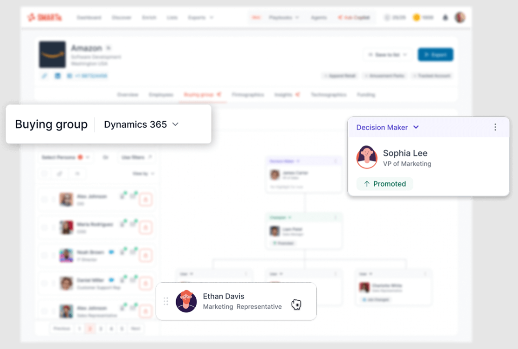Viewport: 518px width, 349px height.
Task: Click the Promoted badge on Sophia Lee
Action: (x=384, y=184)
